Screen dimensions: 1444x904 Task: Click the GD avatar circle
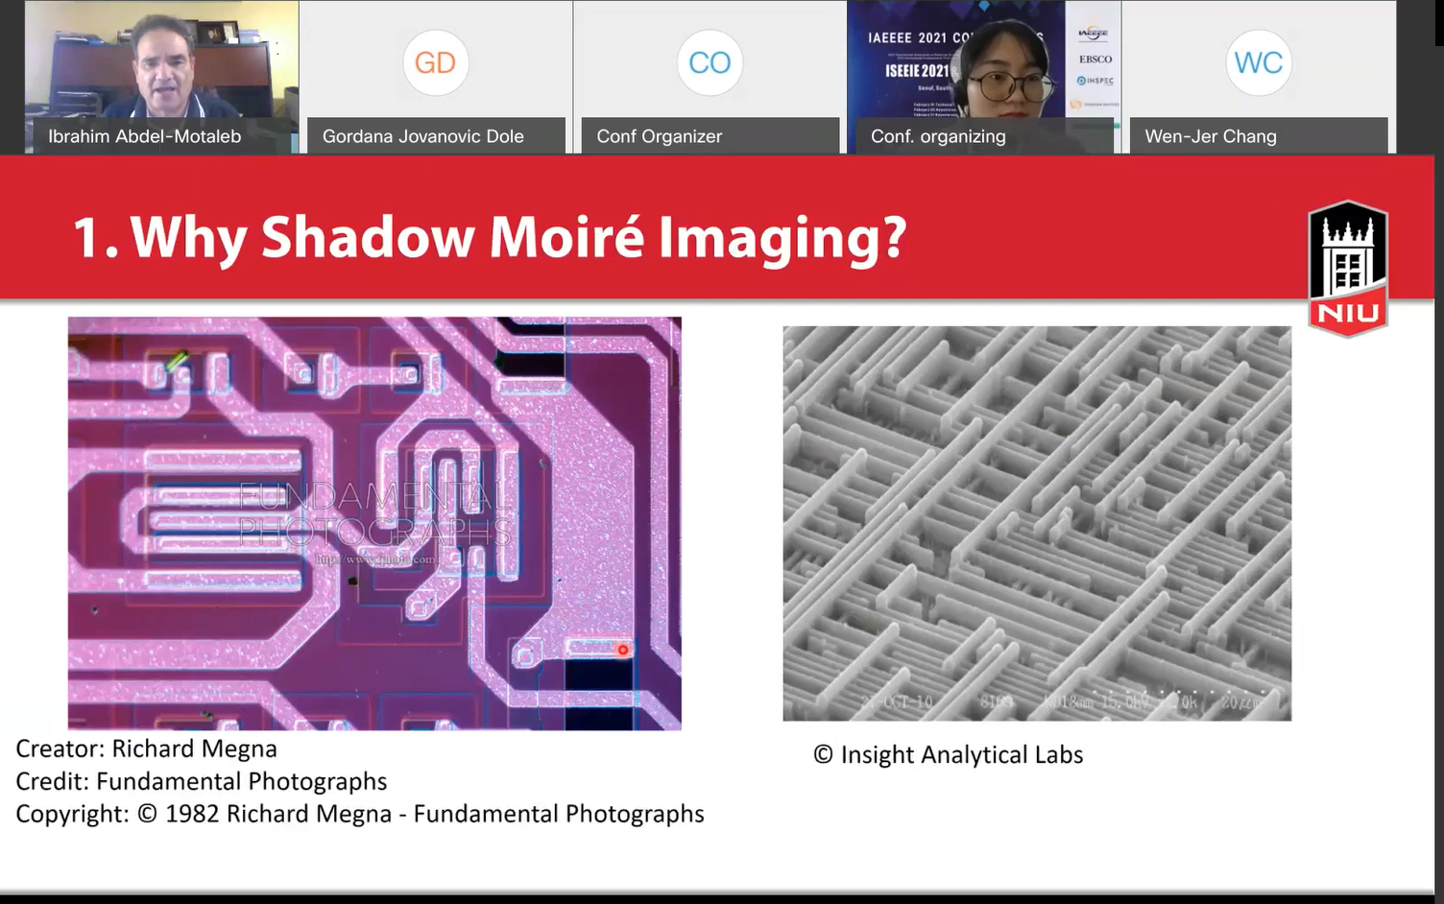(x=435, y=63)
